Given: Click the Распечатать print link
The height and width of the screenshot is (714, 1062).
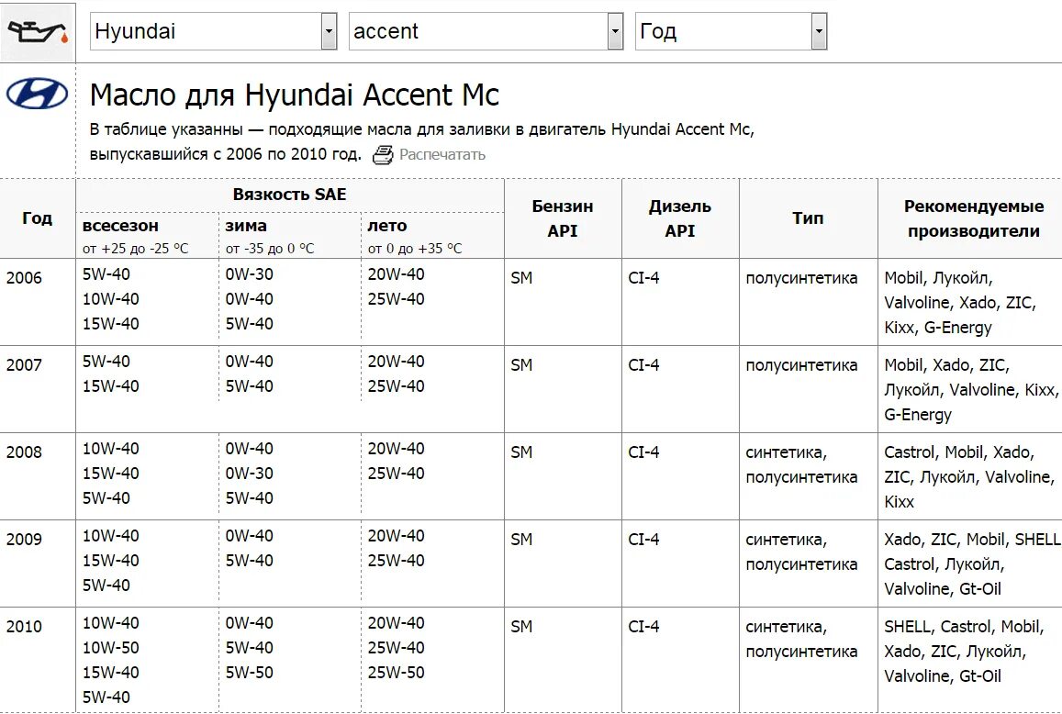Looking at the screenshot, I should tap(442, 154).
